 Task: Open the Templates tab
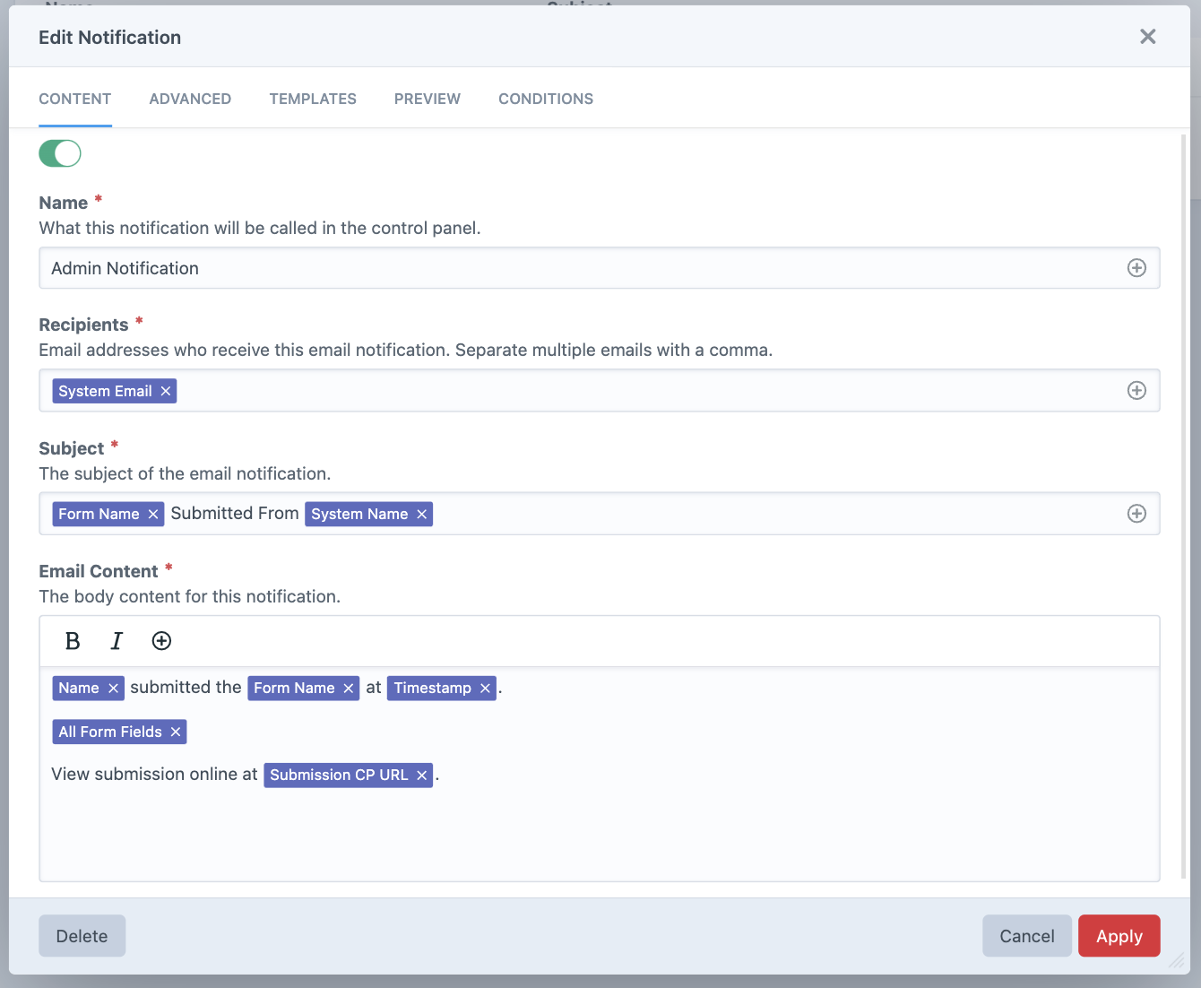pyautogui.click(x=313, y=99)
